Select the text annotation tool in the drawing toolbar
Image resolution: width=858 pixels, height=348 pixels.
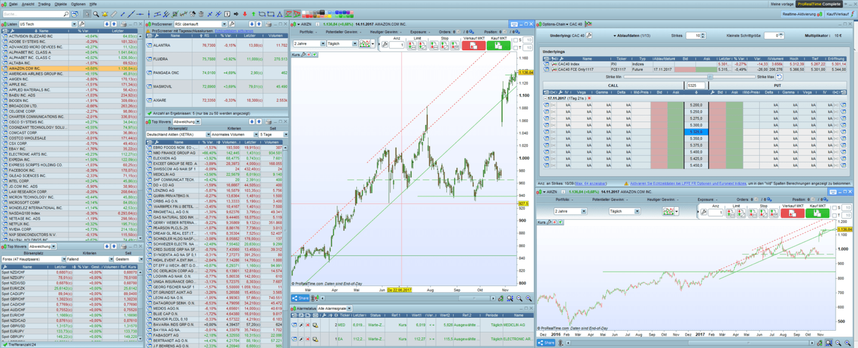click(x=226, y=14)
